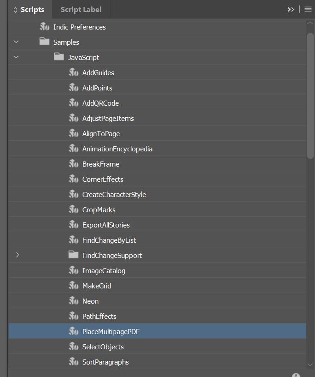Click the scrollbar down arrow
The width and height of the screenshot is (315, 377).
pos(310,365)
